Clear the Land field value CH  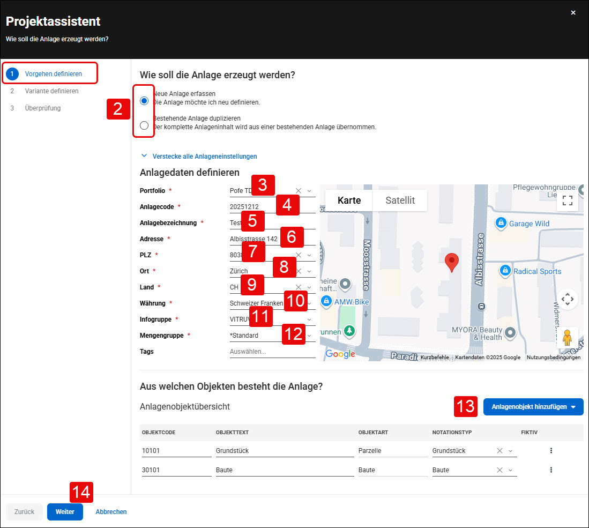click(x=299, y=287)
